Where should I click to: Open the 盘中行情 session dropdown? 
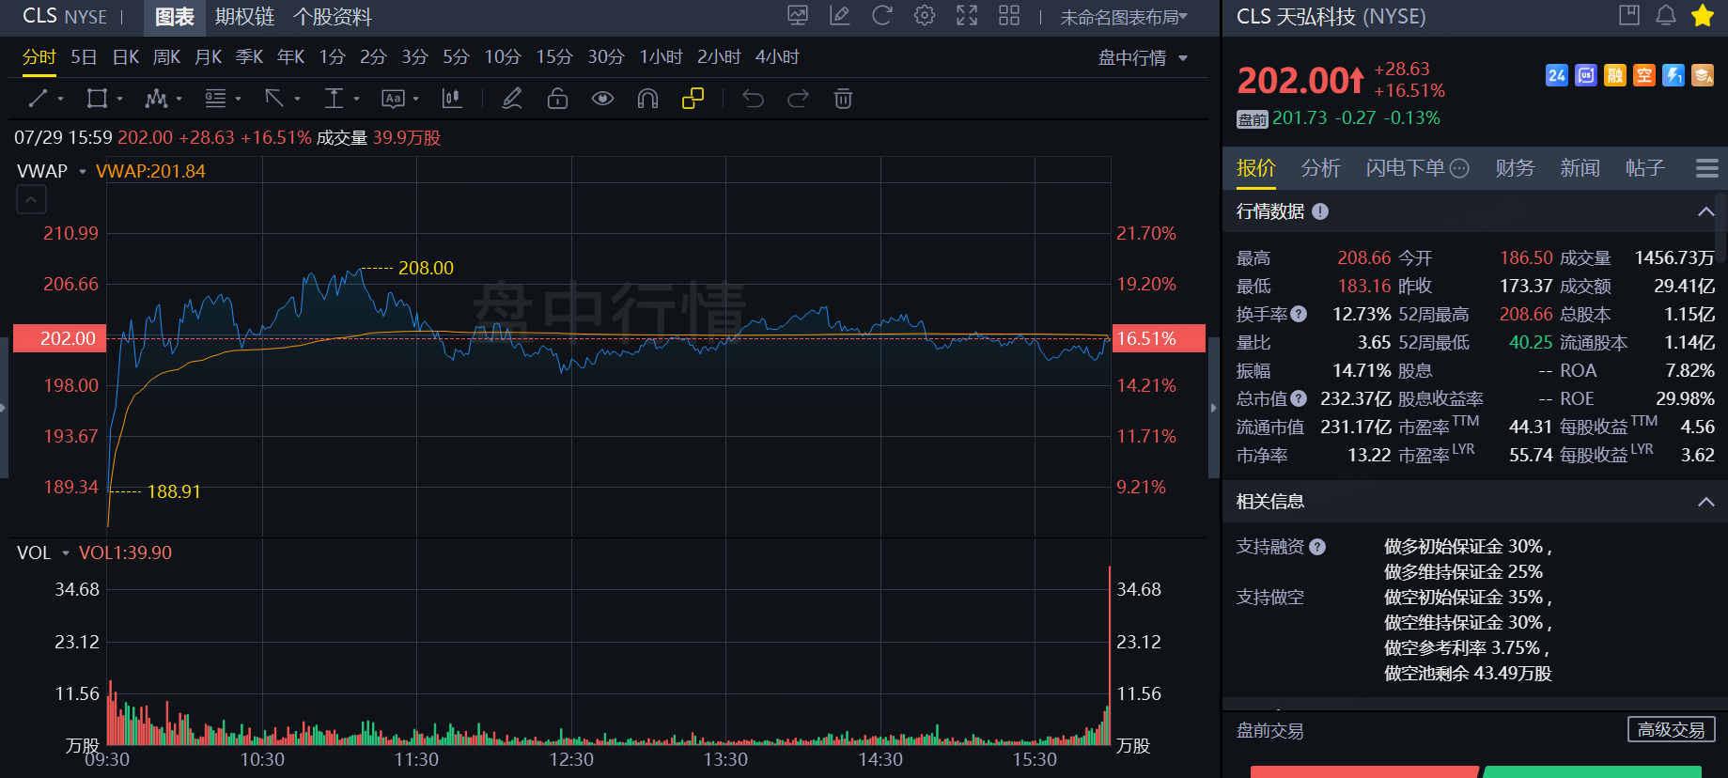(x=1144, y=58)
